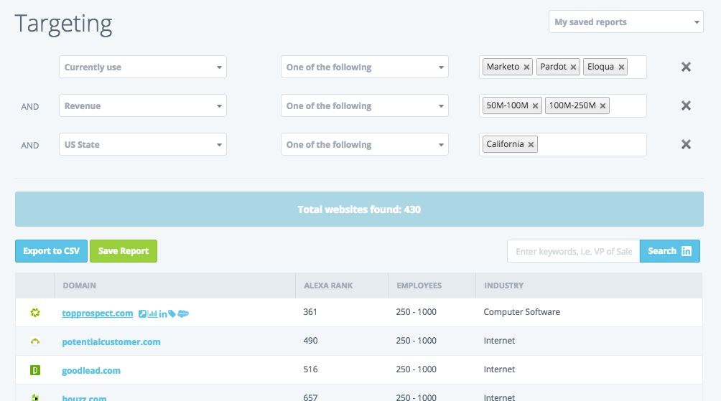721x401 pixels.
Task: Click the potentialcustomer.com favicon
Action: tap(34, 341)
